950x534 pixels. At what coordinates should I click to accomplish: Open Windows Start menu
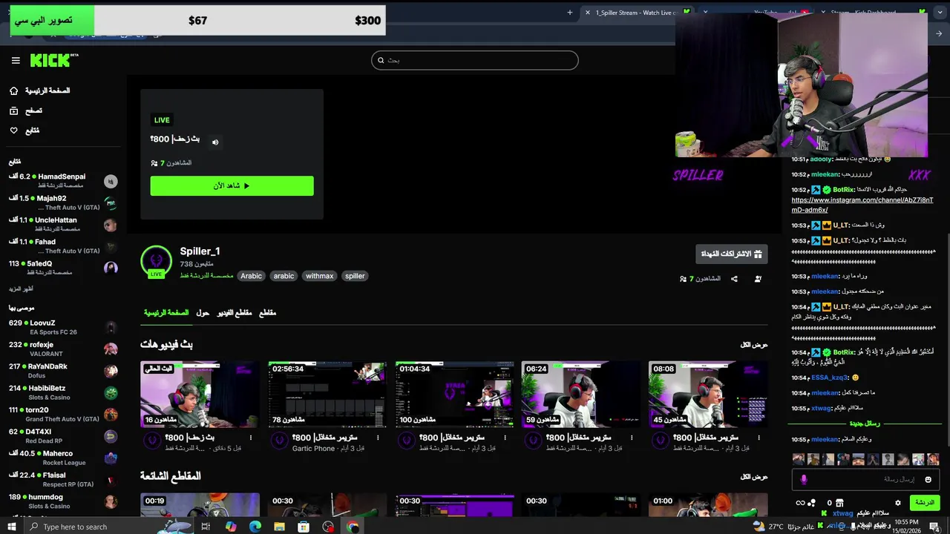click(x=13, y=527)
